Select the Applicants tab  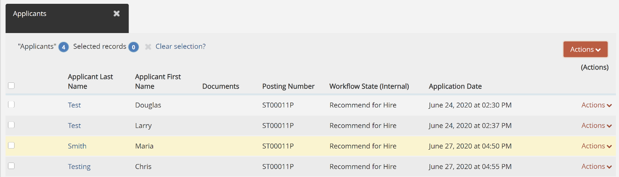point(30,14)
